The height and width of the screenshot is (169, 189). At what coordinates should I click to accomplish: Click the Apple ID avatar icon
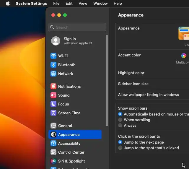coord(56,41)
